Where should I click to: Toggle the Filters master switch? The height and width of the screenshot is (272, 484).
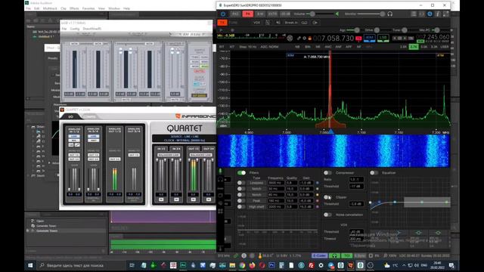tap(242, 173)
